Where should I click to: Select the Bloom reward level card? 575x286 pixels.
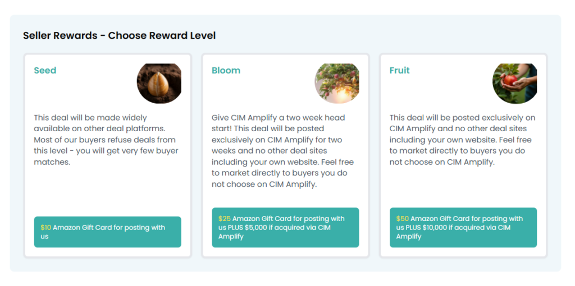click(285, 156)
